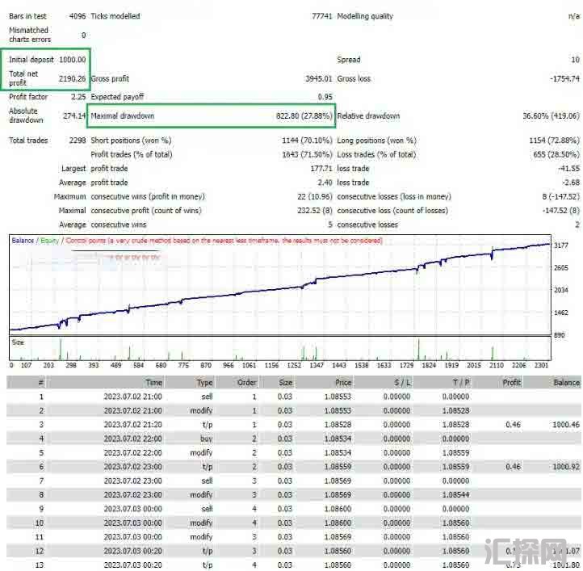
Task: Click the Profit column header
Action: click(x=511, y=383)
